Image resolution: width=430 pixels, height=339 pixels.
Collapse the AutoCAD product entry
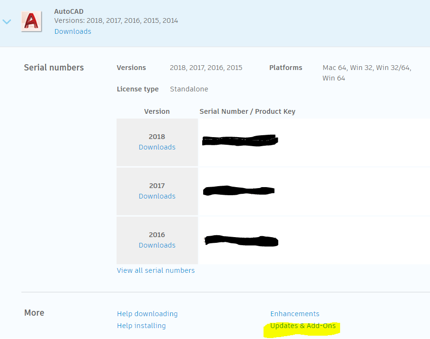pyautogui.click(x=7, y=21)
